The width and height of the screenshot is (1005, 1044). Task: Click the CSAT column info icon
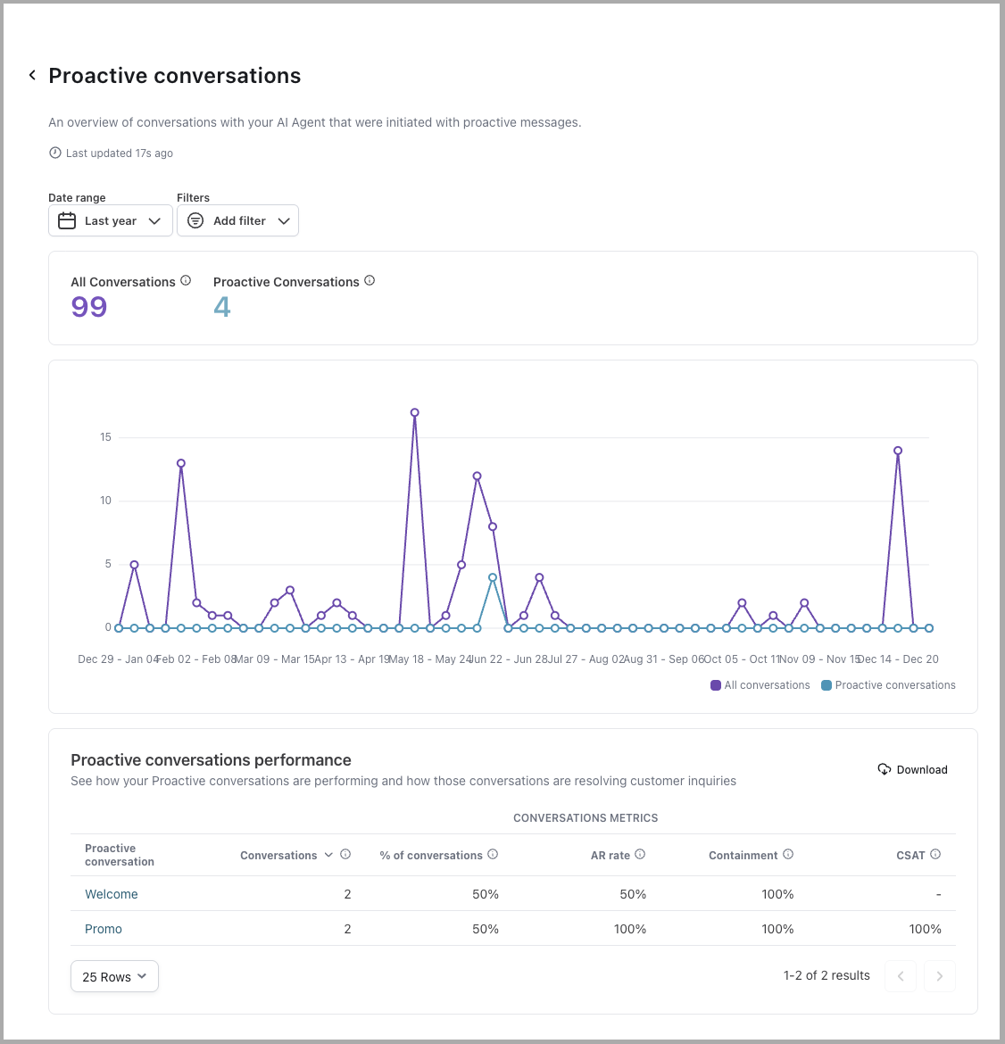[x=935, y=854]
